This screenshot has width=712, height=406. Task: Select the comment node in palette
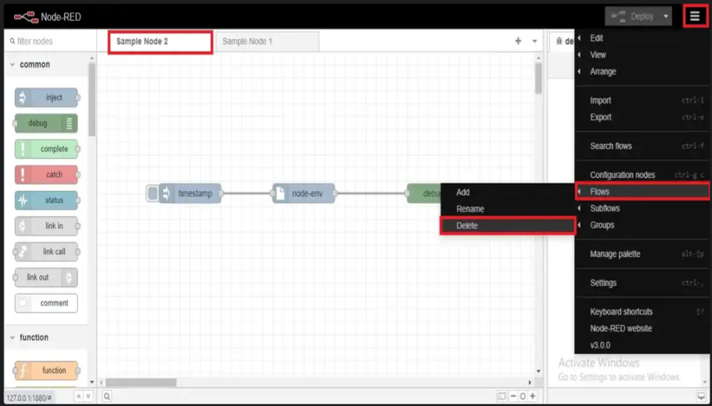[x=46, y=303]
